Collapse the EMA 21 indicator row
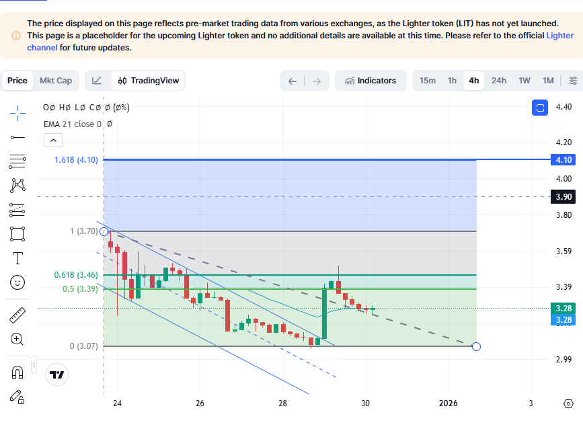This screenshot has height=431, width=583. pos(53,140)
